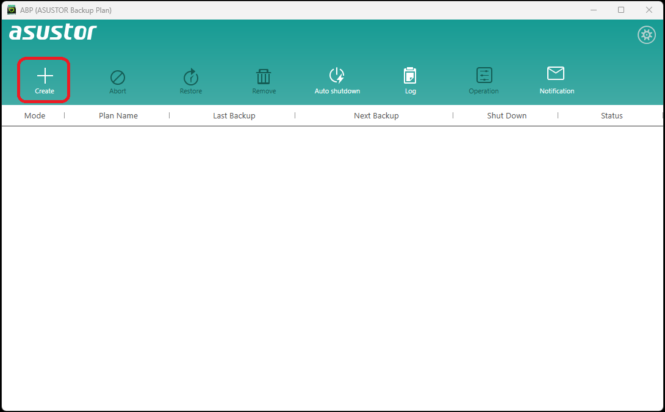Click the ABP app icon in title bar
The width and height of the screenshot is (665, 412).
point(11,10)
